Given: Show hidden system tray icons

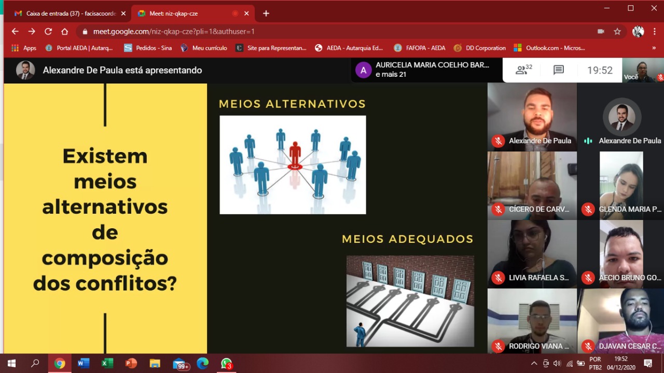Looking at the screenshot, I should coord(534,364).
